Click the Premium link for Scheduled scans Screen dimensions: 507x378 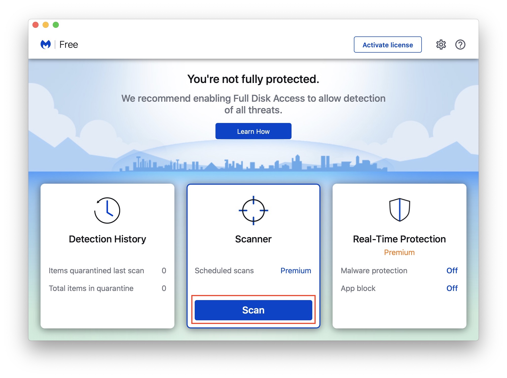pos(296,270)
